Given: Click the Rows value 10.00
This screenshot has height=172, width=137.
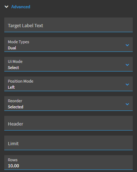Looking at the screenshot, I should pyautogui.click(x=14, y=166).
